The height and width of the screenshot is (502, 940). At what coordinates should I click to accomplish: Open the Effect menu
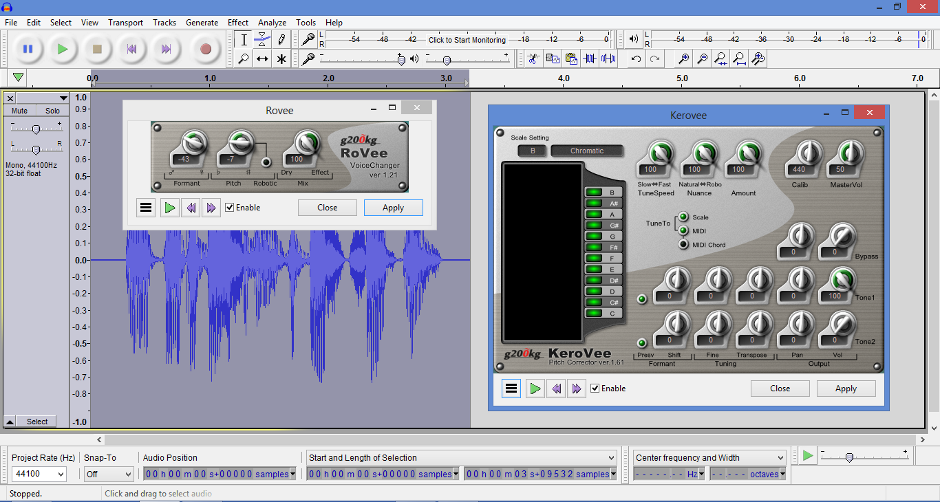click(238, 23)
